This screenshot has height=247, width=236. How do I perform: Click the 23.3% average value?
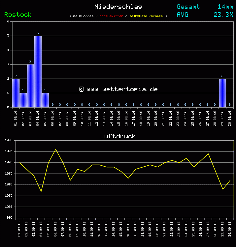coord(223,15)
